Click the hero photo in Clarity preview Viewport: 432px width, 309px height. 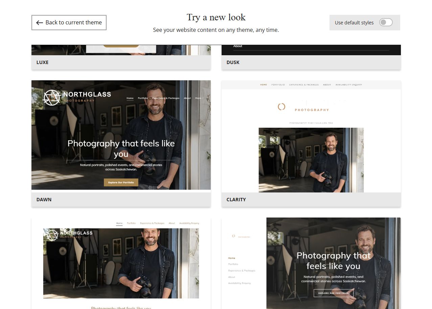click(x=311, y=160)
